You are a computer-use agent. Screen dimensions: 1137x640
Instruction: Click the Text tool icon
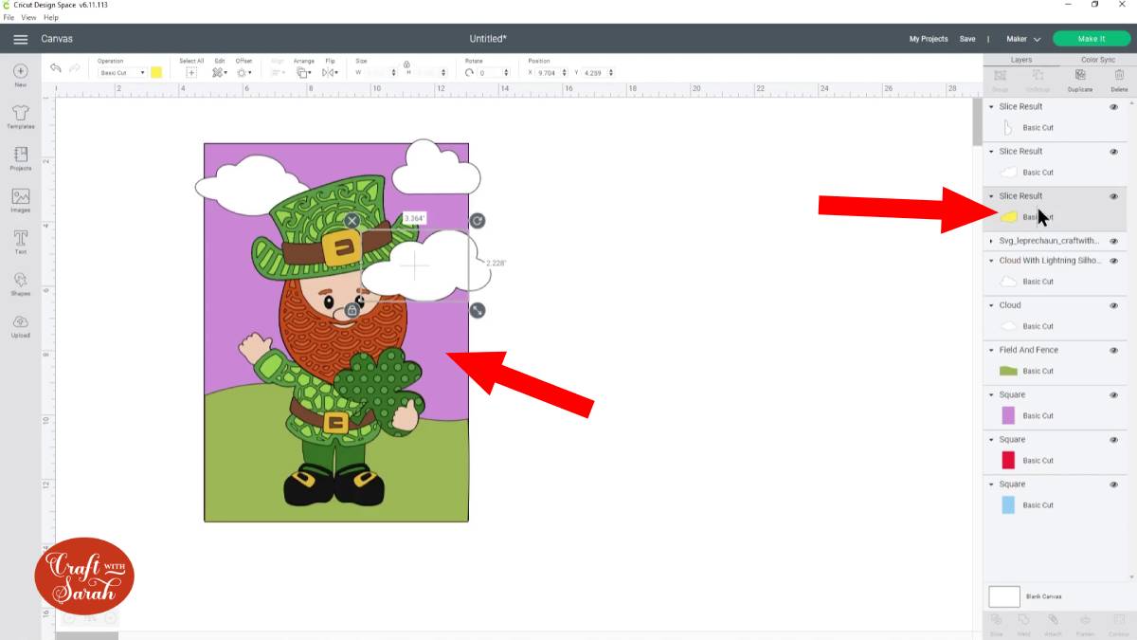[x=21, y=241]
